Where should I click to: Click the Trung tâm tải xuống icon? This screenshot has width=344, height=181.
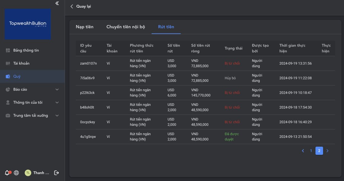pos(8,116)
